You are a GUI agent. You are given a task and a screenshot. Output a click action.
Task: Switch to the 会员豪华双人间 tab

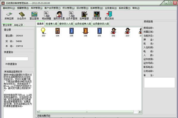pos(101,24)
